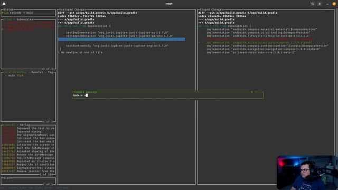Viewport: 338px width, 190px height.
Task: Click the testImplementation junit-jupiter-params line
Action: [x=120, y=36]
